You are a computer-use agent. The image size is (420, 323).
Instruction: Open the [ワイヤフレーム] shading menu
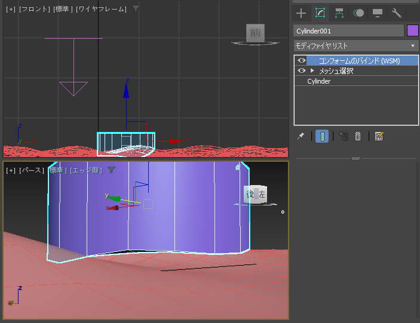(101, 9)
